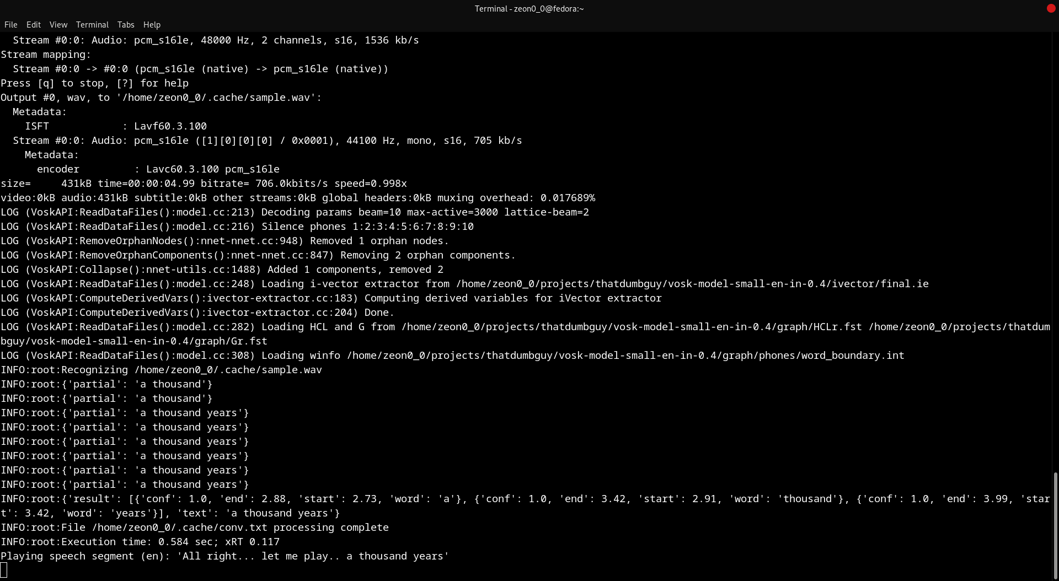Click the 'ISFT : Lavf60.3.100' line

(x=116, y=126)
